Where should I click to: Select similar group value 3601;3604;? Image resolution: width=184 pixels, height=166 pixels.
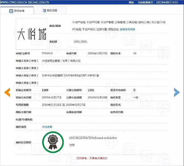click(x=80, y=41)
